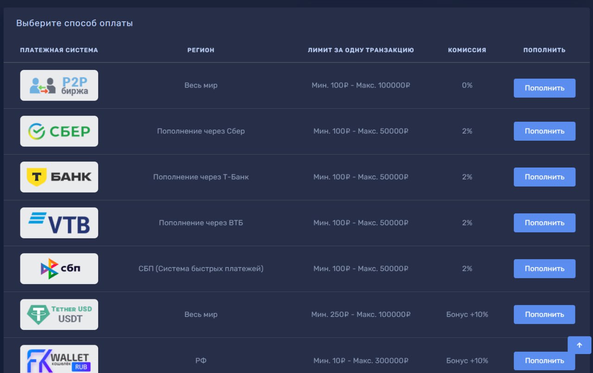Click the Платежная система column header
Screen dimensions: 593x373
coord(59,50)
